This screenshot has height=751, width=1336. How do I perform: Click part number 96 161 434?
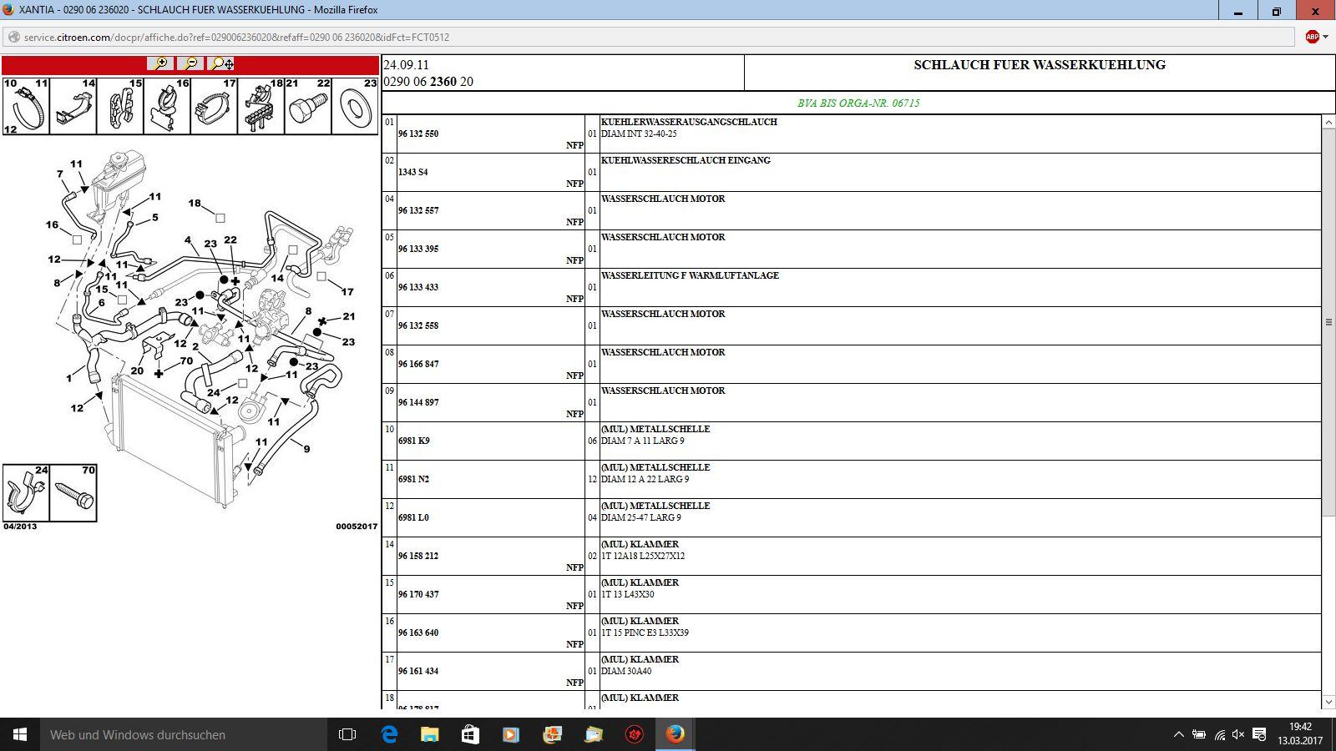point(417,671)
